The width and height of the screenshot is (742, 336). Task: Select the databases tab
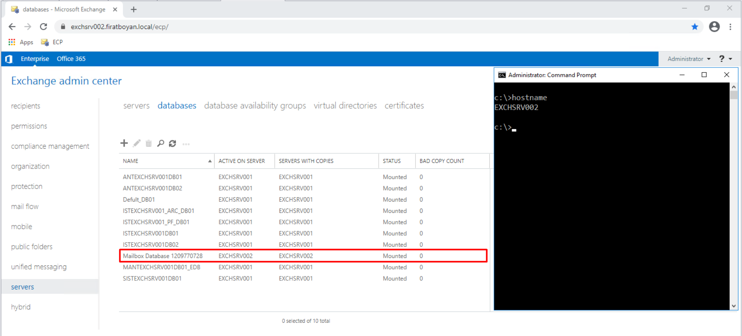point(177,105)
